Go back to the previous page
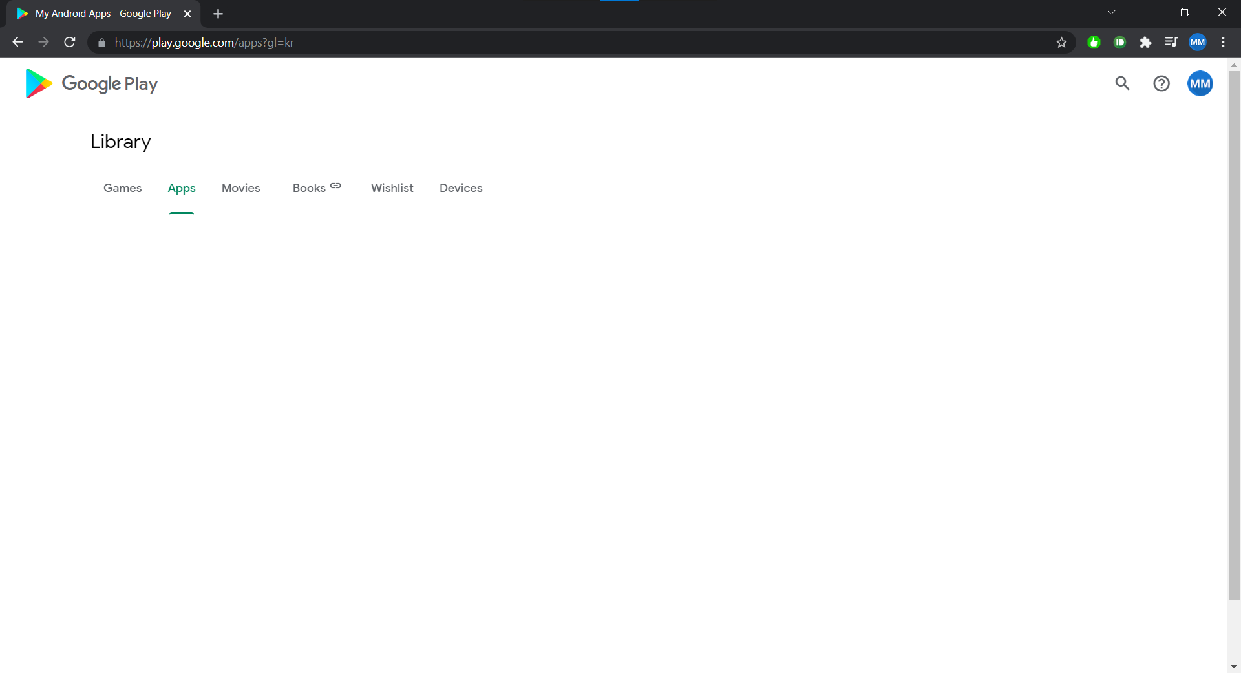The image size is (1241, 673). (x=17, y=42)
